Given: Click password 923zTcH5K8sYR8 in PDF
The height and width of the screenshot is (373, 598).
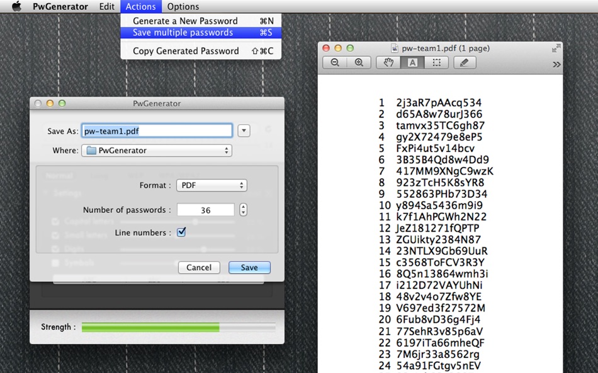Looking at the screenshot, I should click(440, 183).
